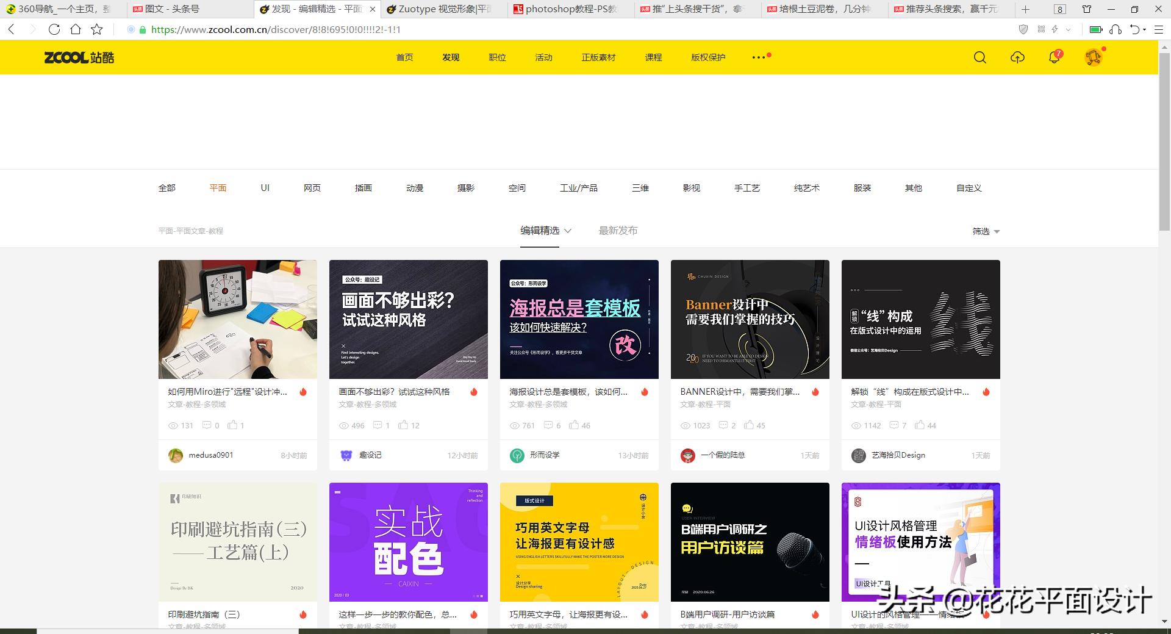This screenshot has width=1171, height=634.
Task: Click the shield protection icon in browser toolbar
Action: (x=1023, y=29)
